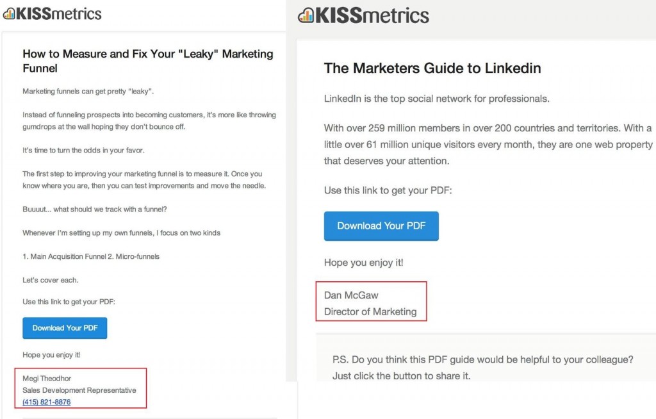Click the P.S. line about your colleague
The image size is (656, 419).
tap(483, 359)
